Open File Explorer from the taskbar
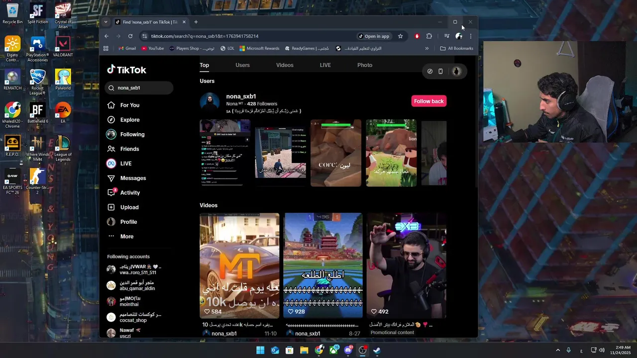The width and height of the screenshot is (637, 358). (x=304, y=350)
